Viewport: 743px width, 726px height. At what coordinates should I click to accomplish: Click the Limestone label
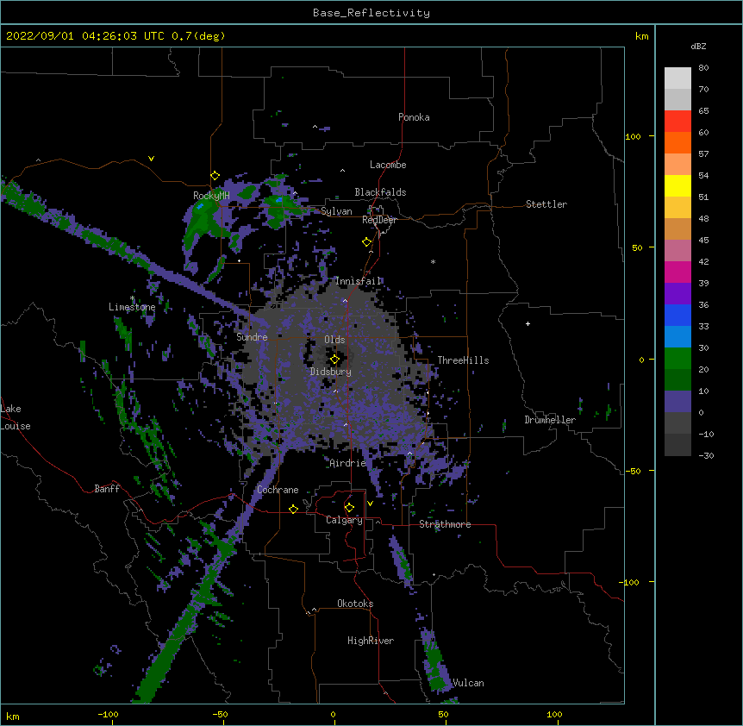(x=132, y=307)
